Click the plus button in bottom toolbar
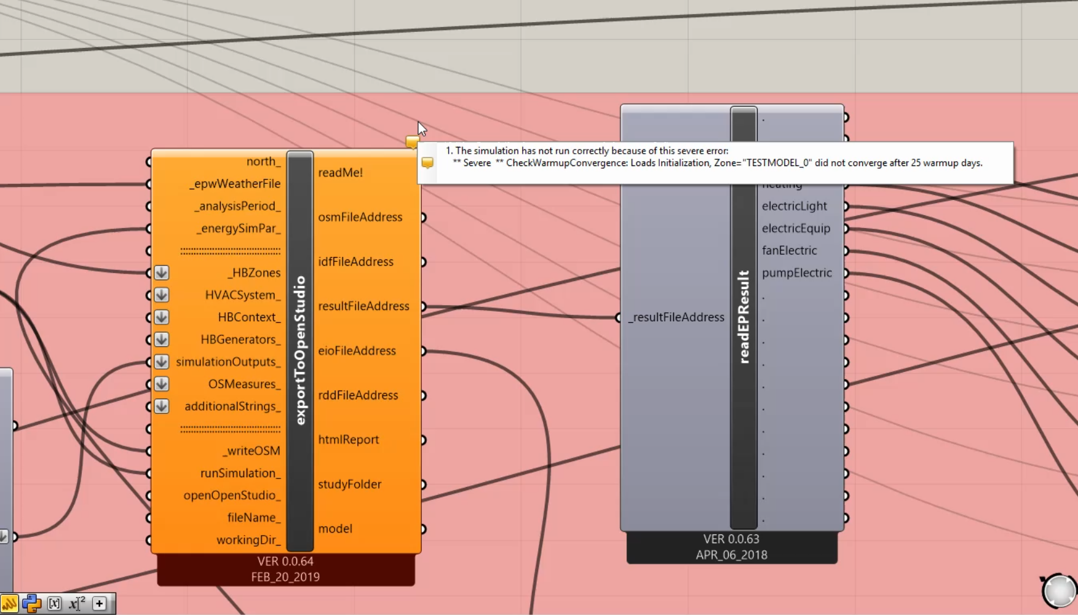 pyautogui.click(x=100, y=604)
